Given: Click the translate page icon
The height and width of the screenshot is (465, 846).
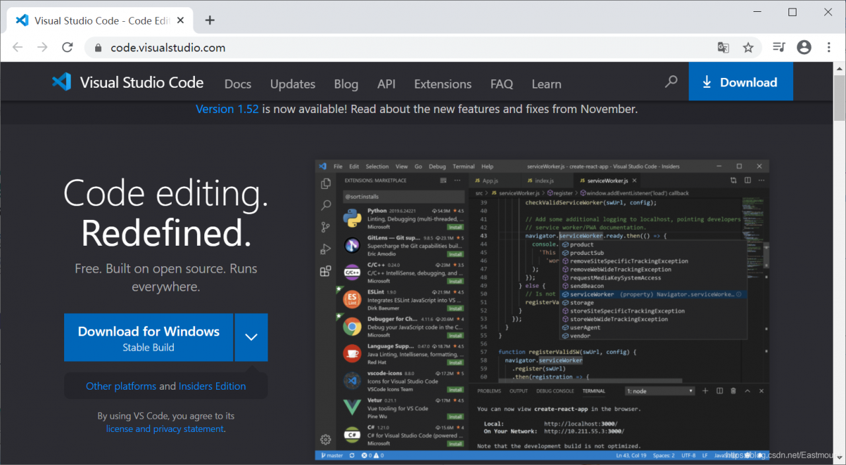Looking at the screenshot, I should click(x=724, y=48).
